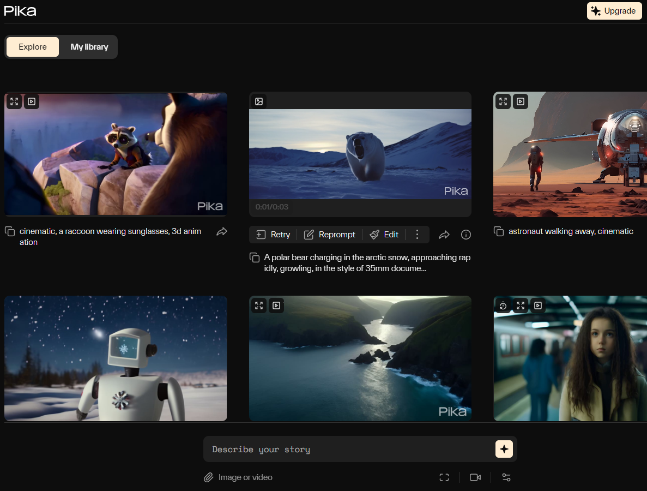
Task: Click the image icon on polar bear video
Action: (259, 101)
